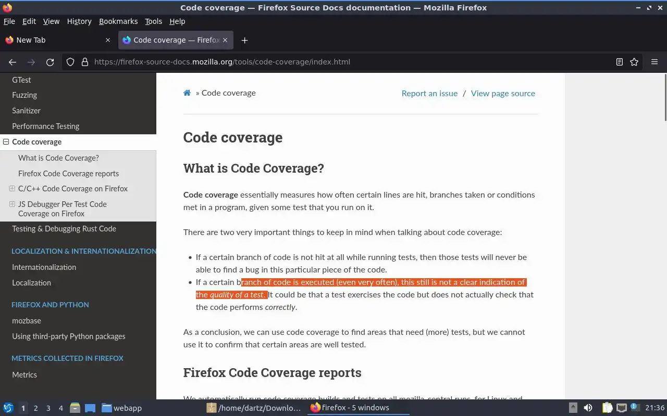Screen dimensions: 667x416
Task: Open GTest in sidebar
Action: coord(21,80)
